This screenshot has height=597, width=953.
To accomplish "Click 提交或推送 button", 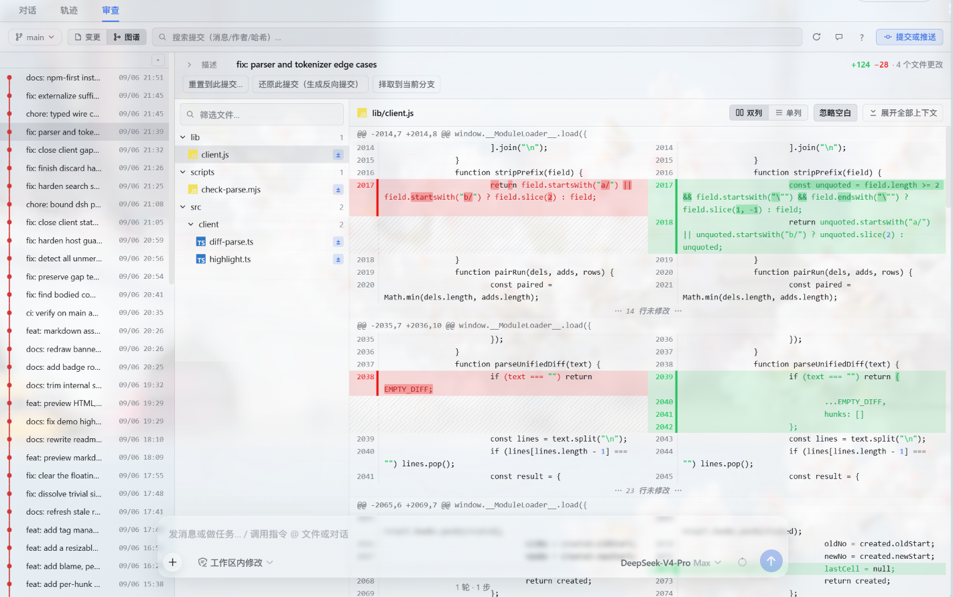I will 909,37.
